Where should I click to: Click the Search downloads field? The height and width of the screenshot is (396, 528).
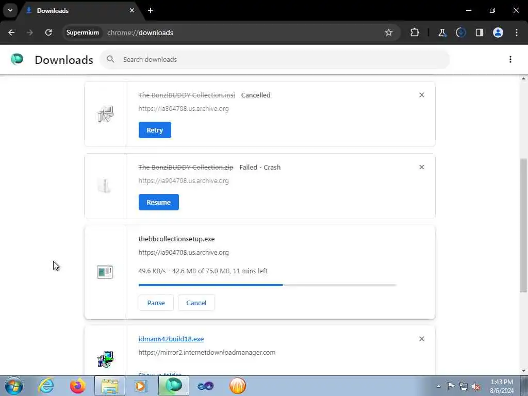tap(275, 59)
